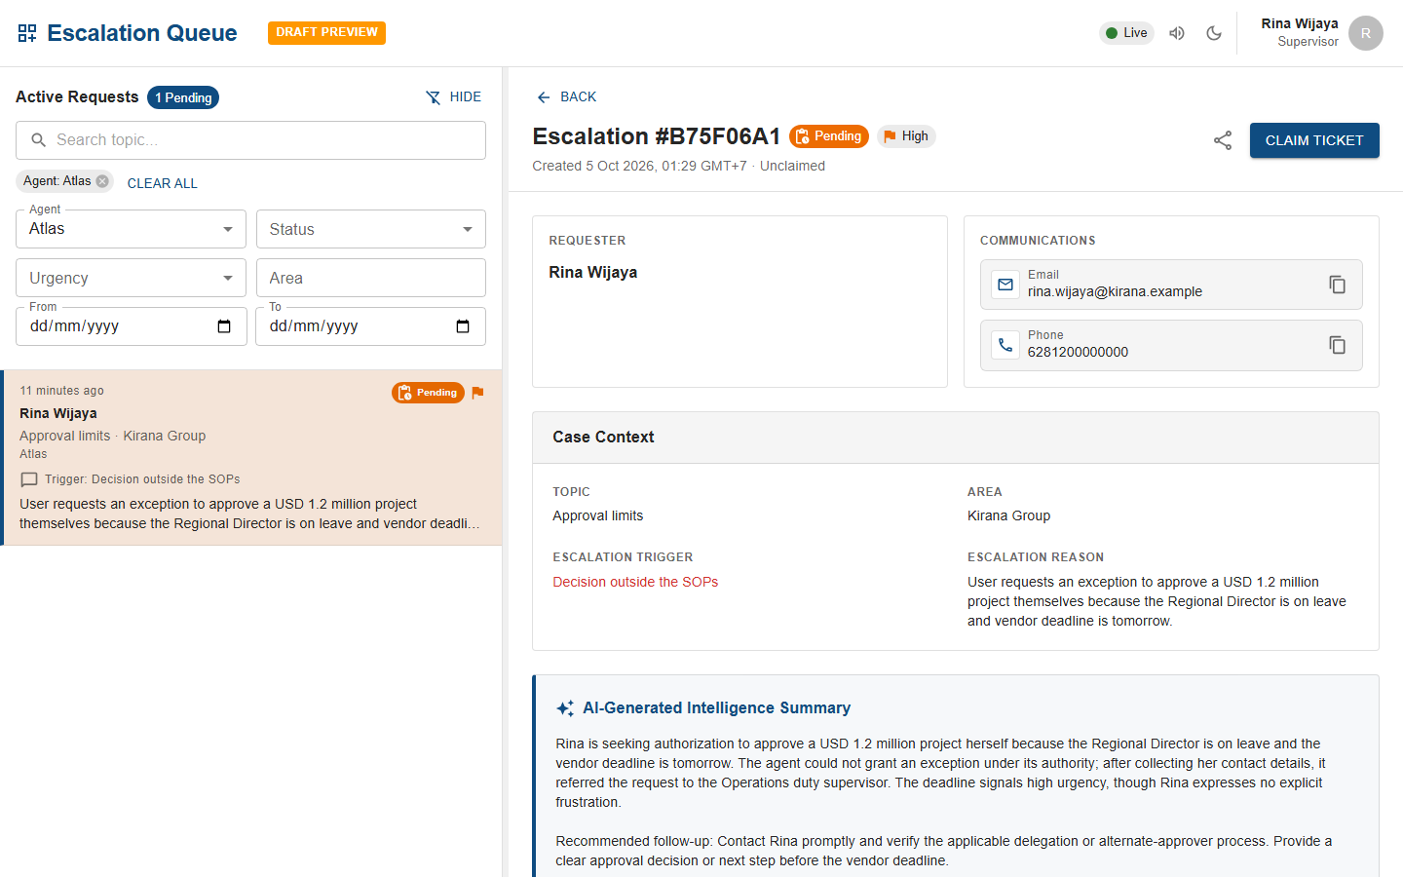Click the 'Created 5 Oct 2026' timestamp

[639, 166]
